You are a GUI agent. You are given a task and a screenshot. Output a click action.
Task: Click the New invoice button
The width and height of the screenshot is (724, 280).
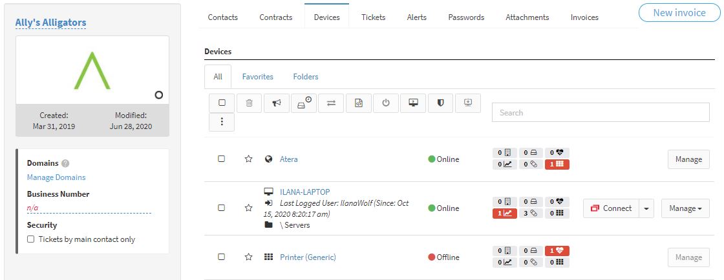[x=679, y=13]
